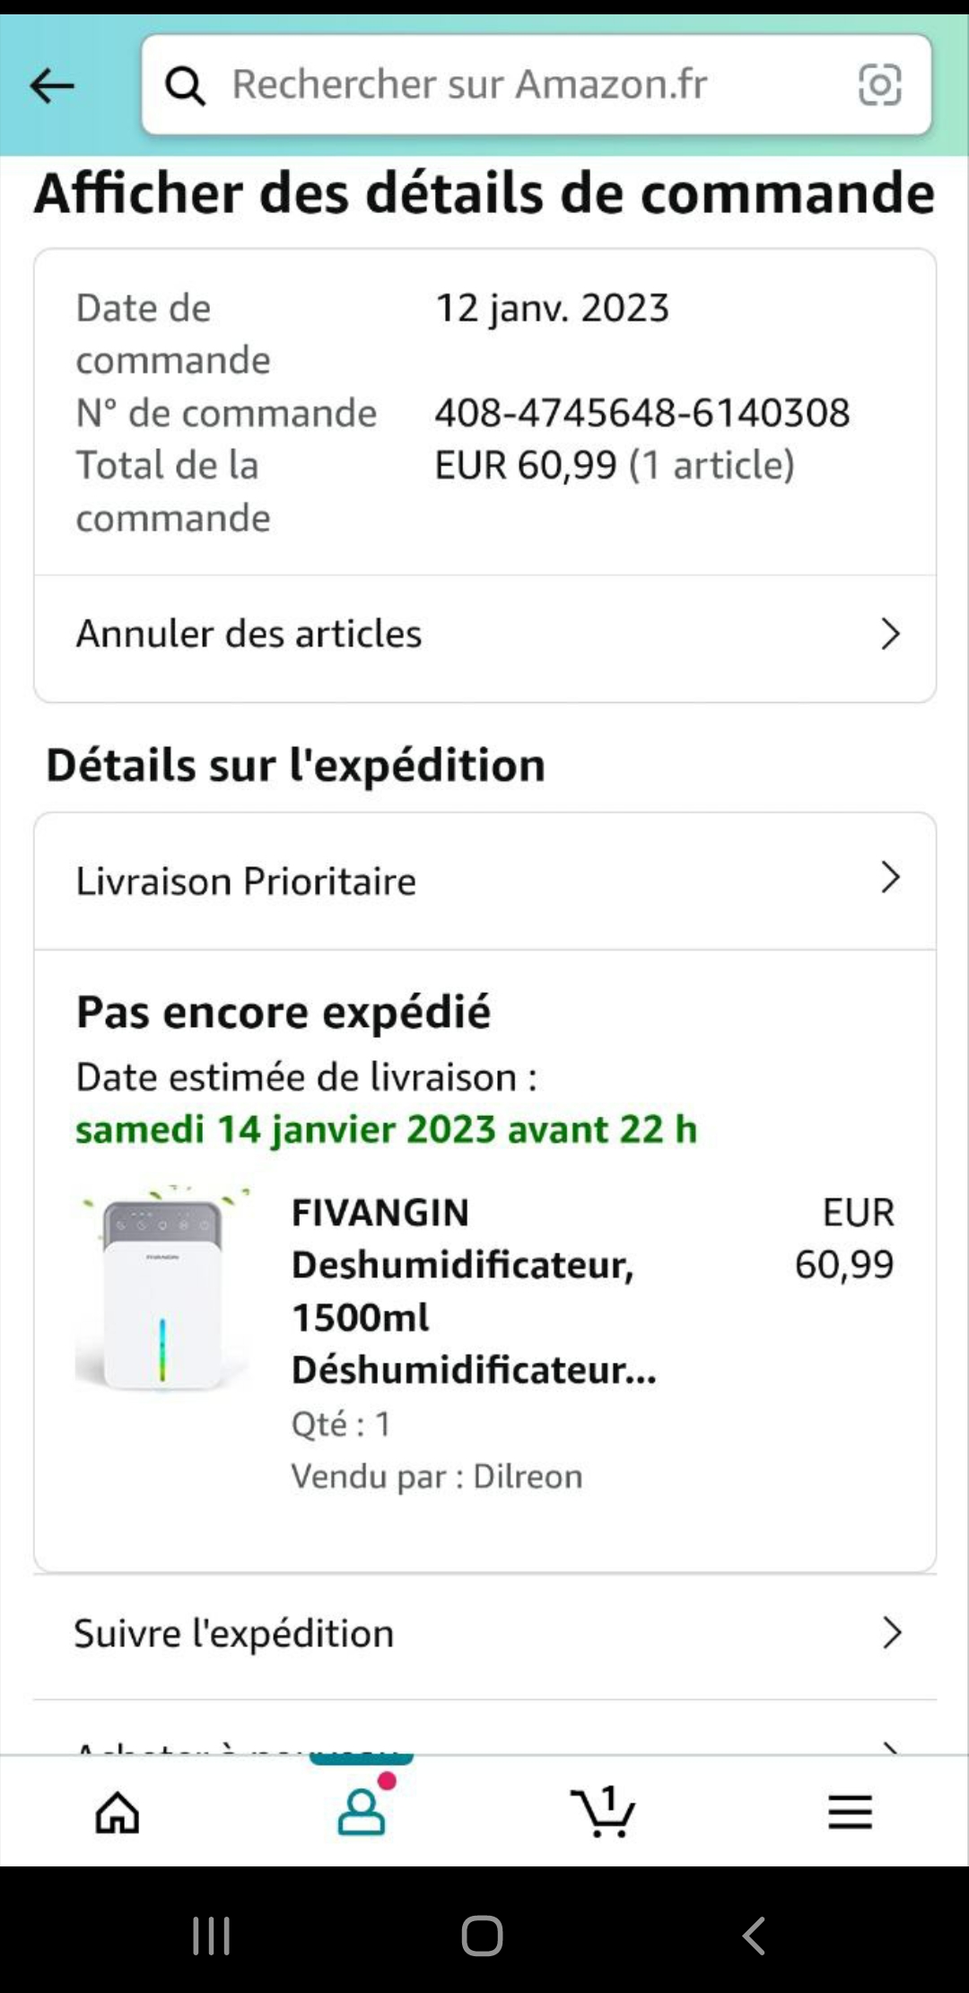Image resolution: width=969 pixels, height=1993 pixels.
Task: Open the hamburger menu
Action: pos(850,1811)
